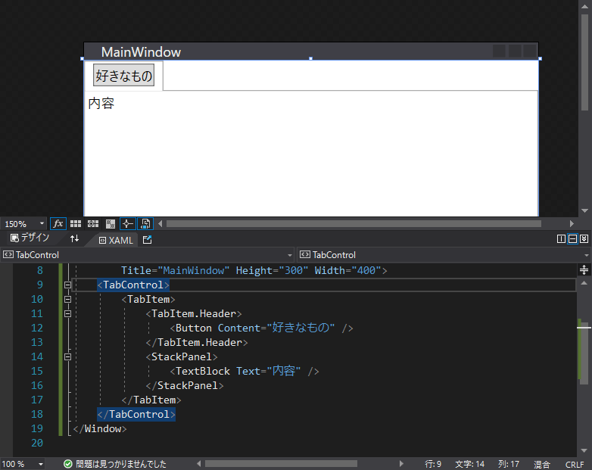
Task: Pop out XAML into separate window
Action: point(148,240)
